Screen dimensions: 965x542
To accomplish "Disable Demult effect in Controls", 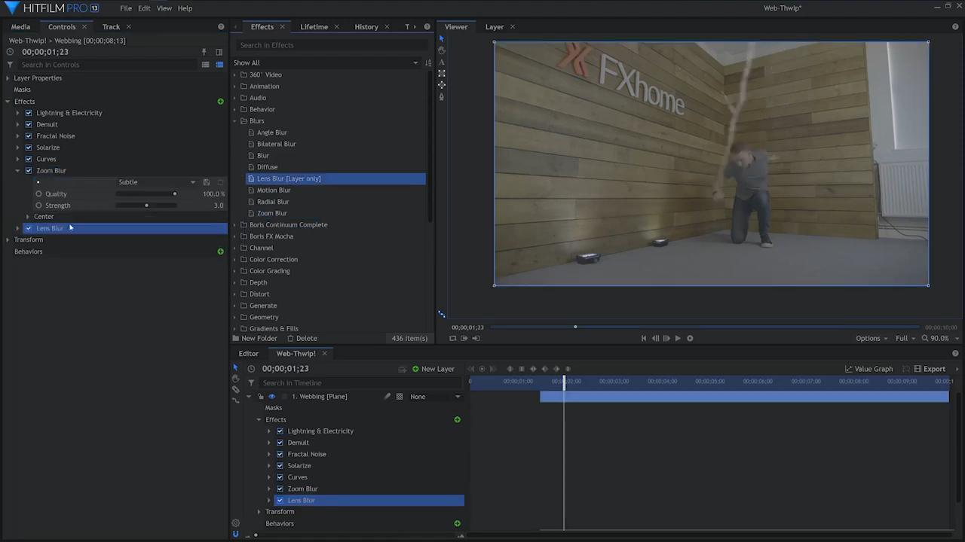I will pyautogui.click(x=29, y=124).
